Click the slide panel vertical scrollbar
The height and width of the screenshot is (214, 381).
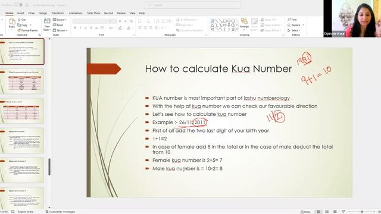49,166
